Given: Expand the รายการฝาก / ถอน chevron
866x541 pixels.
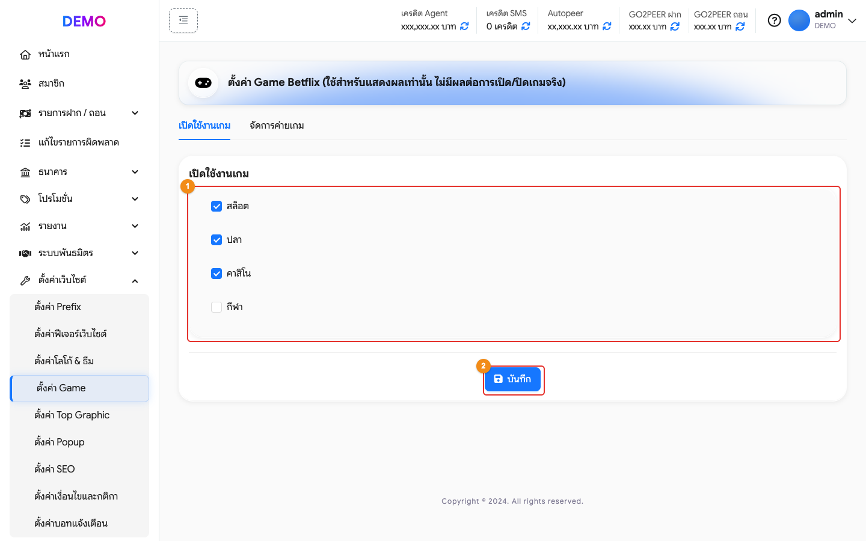Looking at the screenshot, I should pyautogui.click(x=135, y=113).
